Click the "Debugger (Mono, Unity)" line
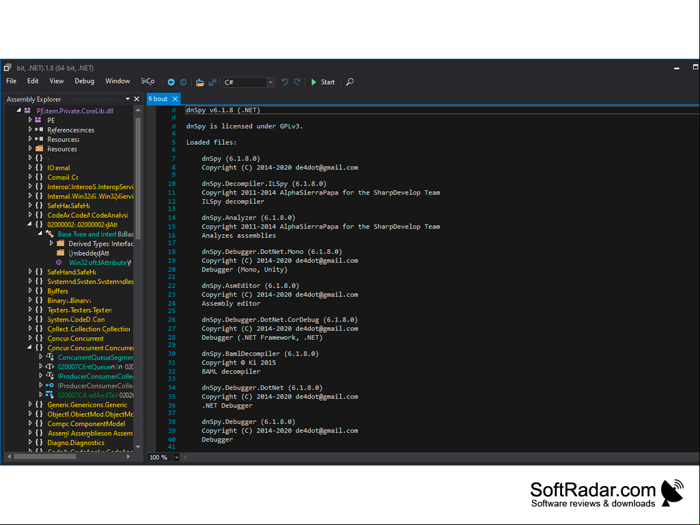The image size is (700, 525). (x=244, y=270)
